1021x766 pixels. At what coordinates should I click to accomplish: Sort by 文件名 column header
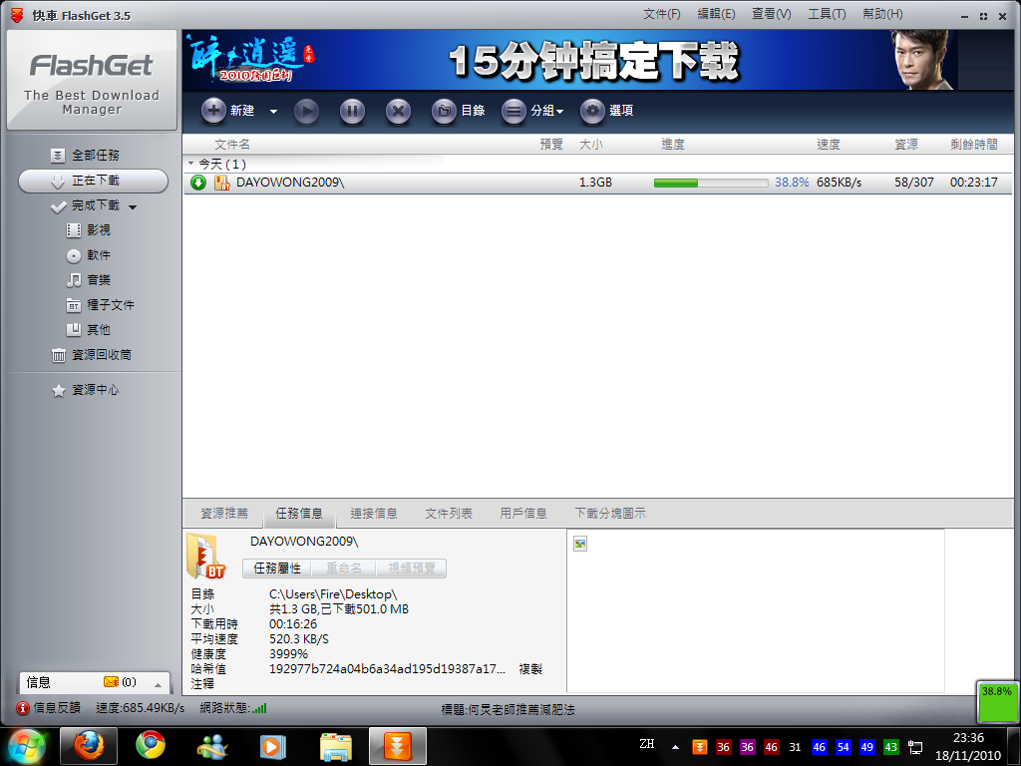(x=232, y=145)
